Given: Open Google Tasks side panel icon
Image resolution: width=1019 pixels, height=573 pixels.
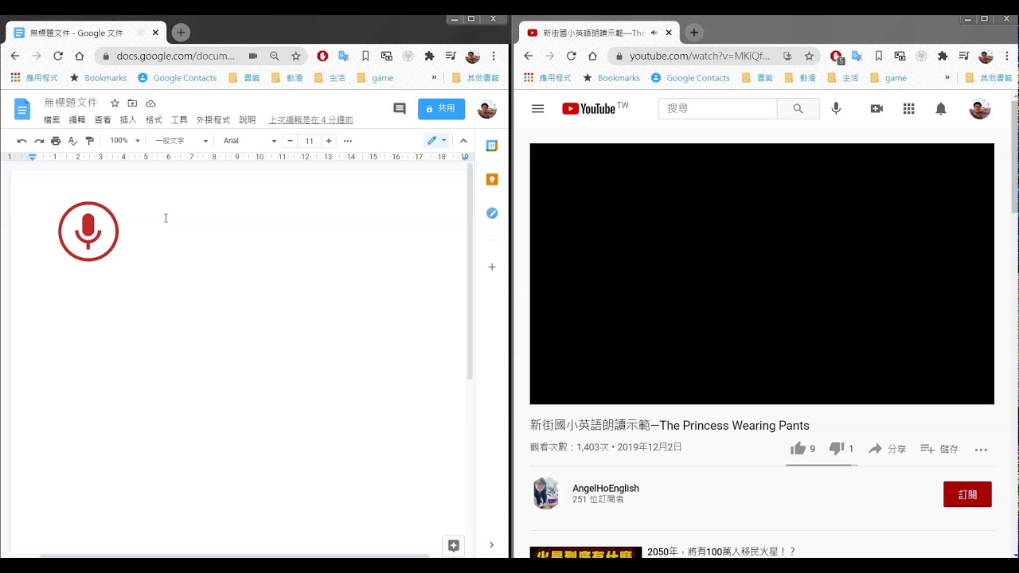Looking at the screenshot, I should point(492,213).
